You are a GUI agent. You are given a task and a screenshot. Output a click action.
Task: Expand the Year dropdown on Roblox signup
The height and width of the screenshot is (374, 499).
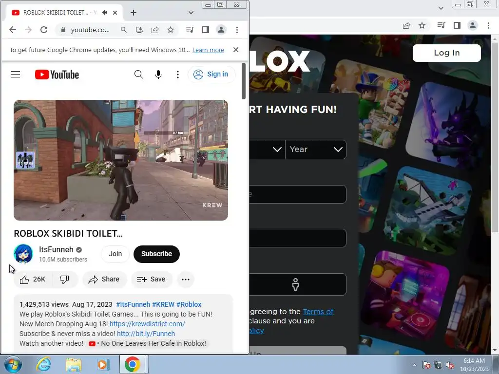click(x=316, y=150)
